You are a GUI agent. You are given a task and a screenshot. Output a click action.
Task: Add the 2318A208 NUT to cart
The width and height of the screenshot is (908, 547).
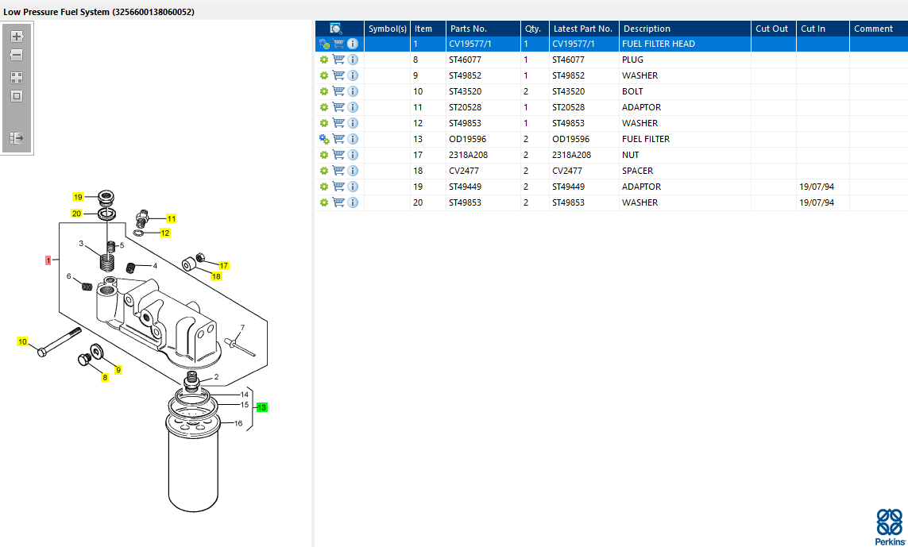338,155
